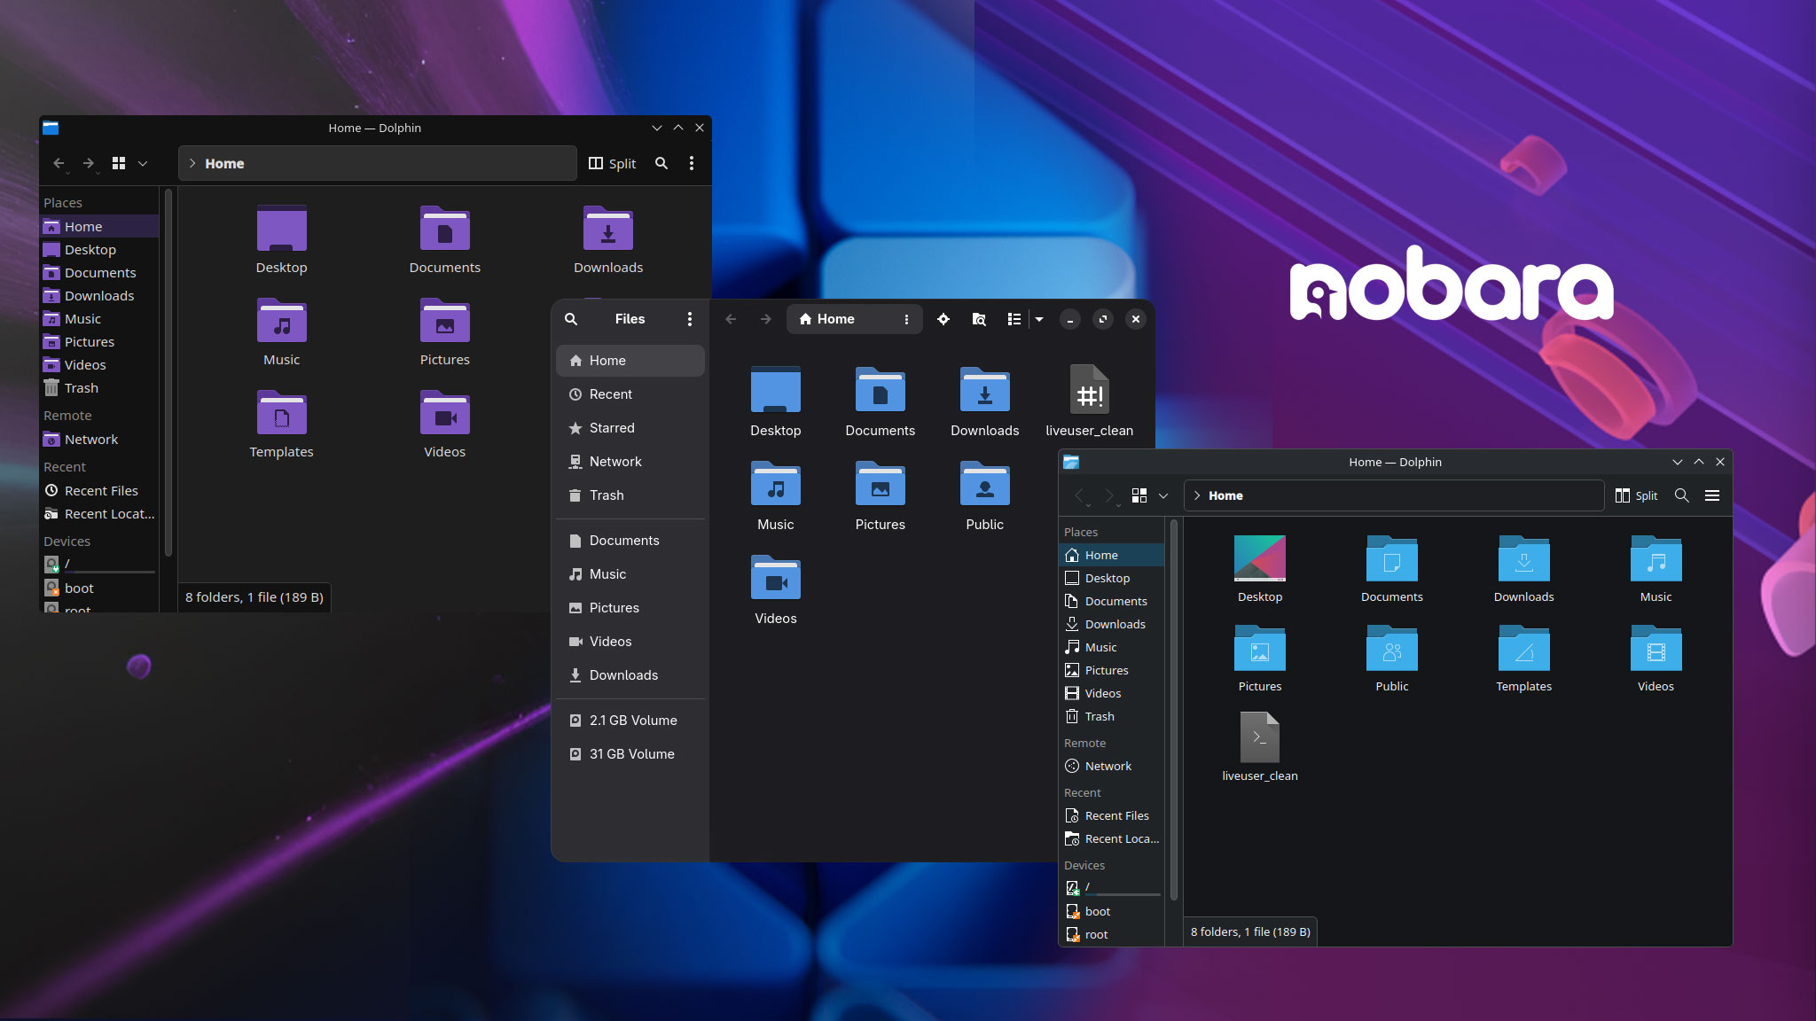Switch the Files window to list view

pos(1014,319)
